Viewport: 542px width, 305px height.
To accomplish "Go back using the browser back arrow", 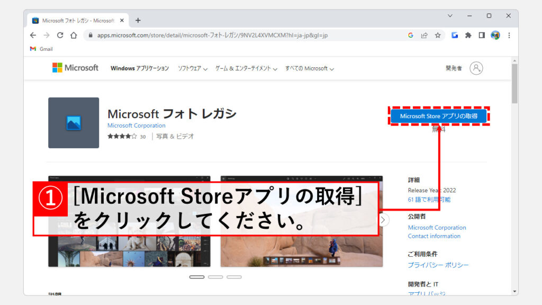I will (x=33, y=35).
